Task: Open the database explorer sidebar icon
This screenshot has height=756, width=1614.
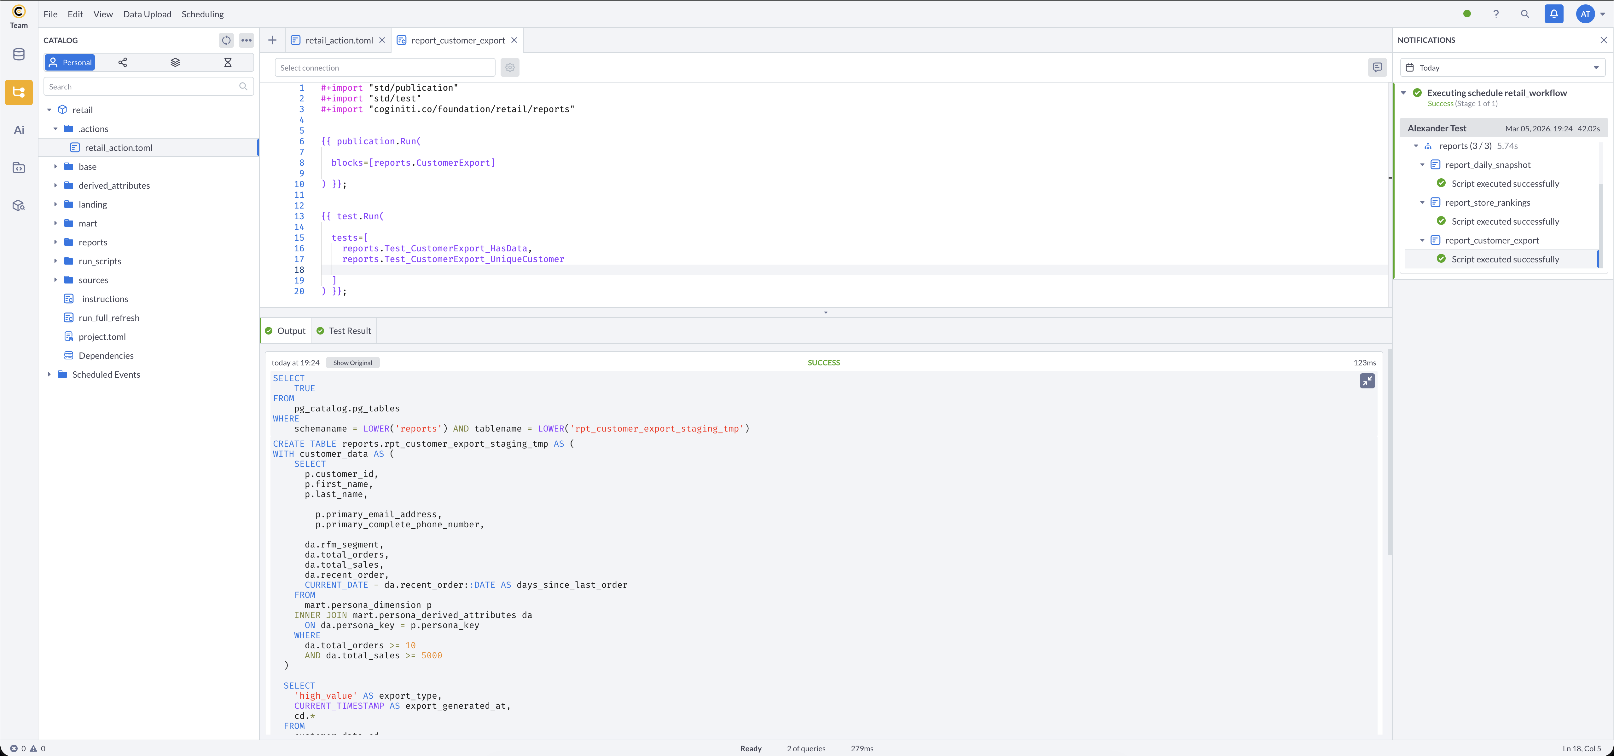Action: [x=19, y=54]
